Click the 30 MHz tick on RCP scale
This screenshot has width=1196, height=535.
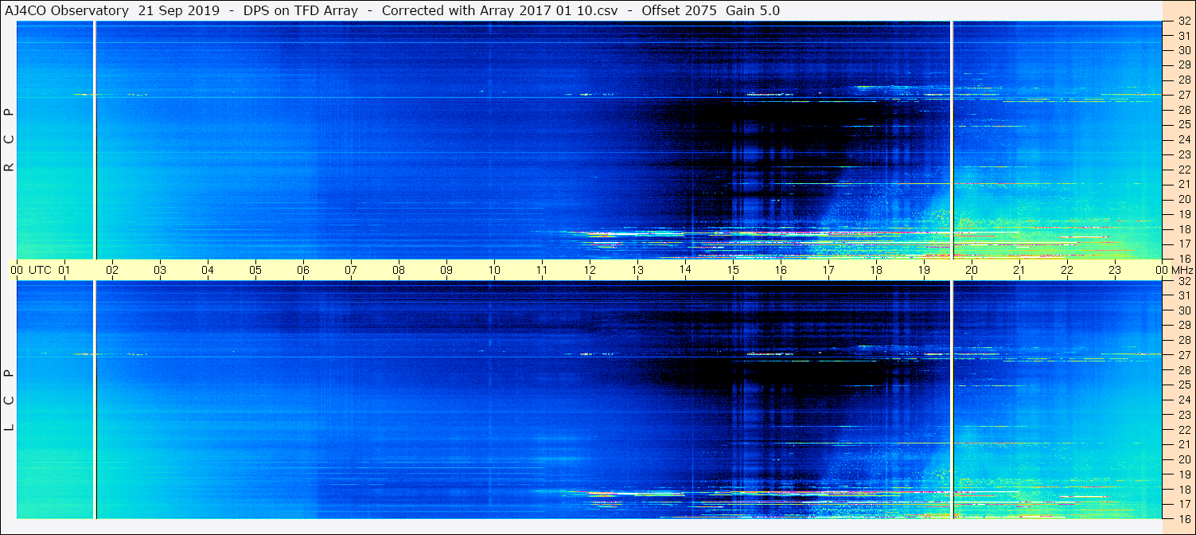pos(1184,50)
